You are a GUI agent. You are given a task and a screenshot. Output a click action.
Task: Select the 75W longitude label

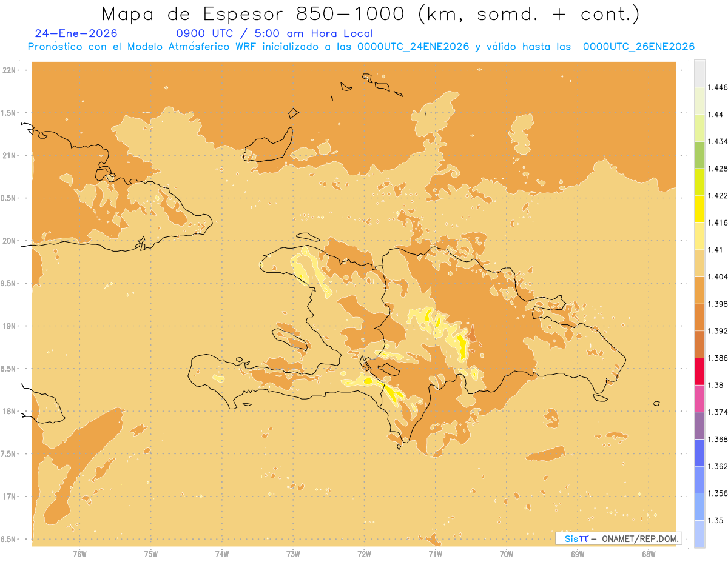click(x=151, y=554)
